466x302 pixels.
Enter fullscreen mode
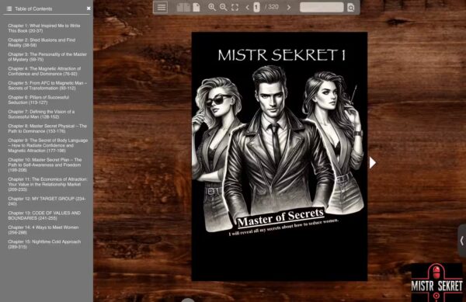(x=235, y=7)
